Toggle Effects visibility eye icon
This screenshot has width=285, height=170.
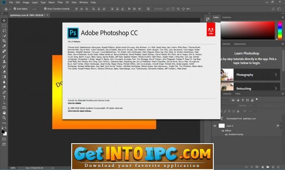point(223,131)
